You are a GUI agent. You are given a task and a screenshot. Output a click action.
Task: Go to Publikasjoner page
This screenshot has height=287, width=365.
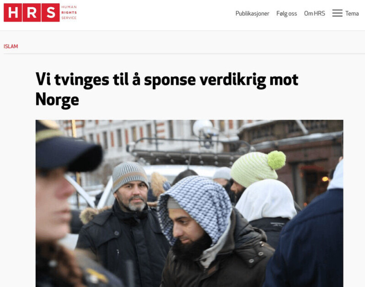[252, 13]
